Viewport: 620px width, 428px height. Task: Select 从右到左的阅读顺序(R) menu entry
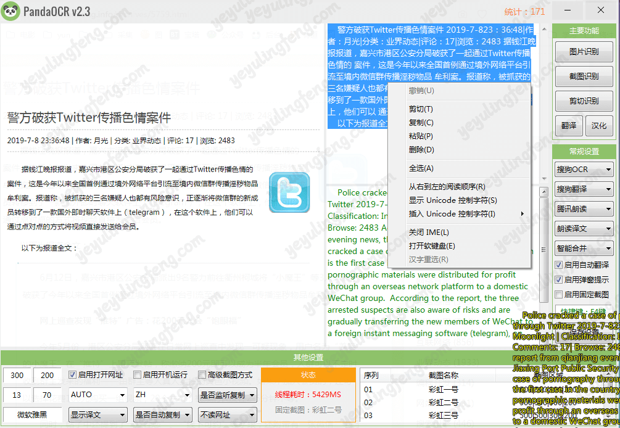pos(459,186)
